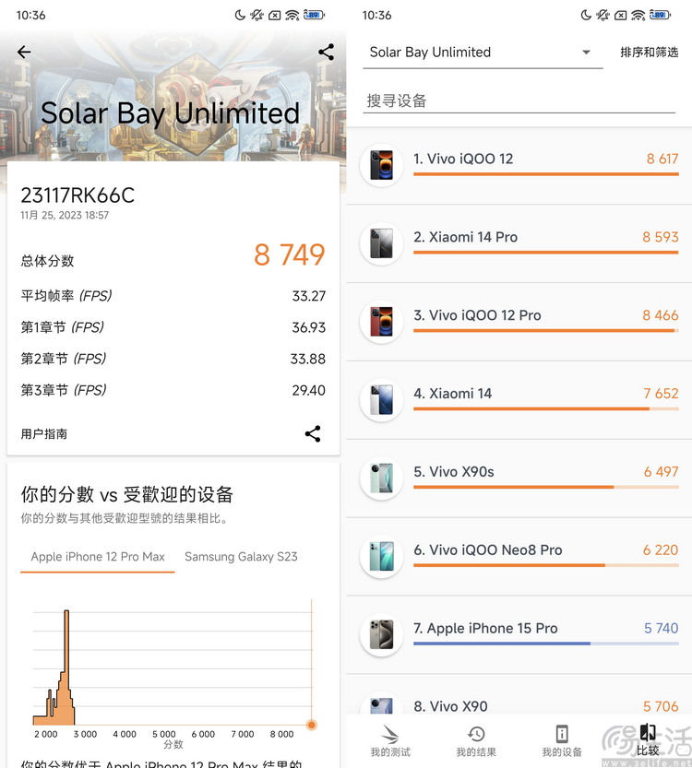Open the Xiaomi 14 Pro ranking entry
The image size is (692, 768).
[x=519, y=243]
